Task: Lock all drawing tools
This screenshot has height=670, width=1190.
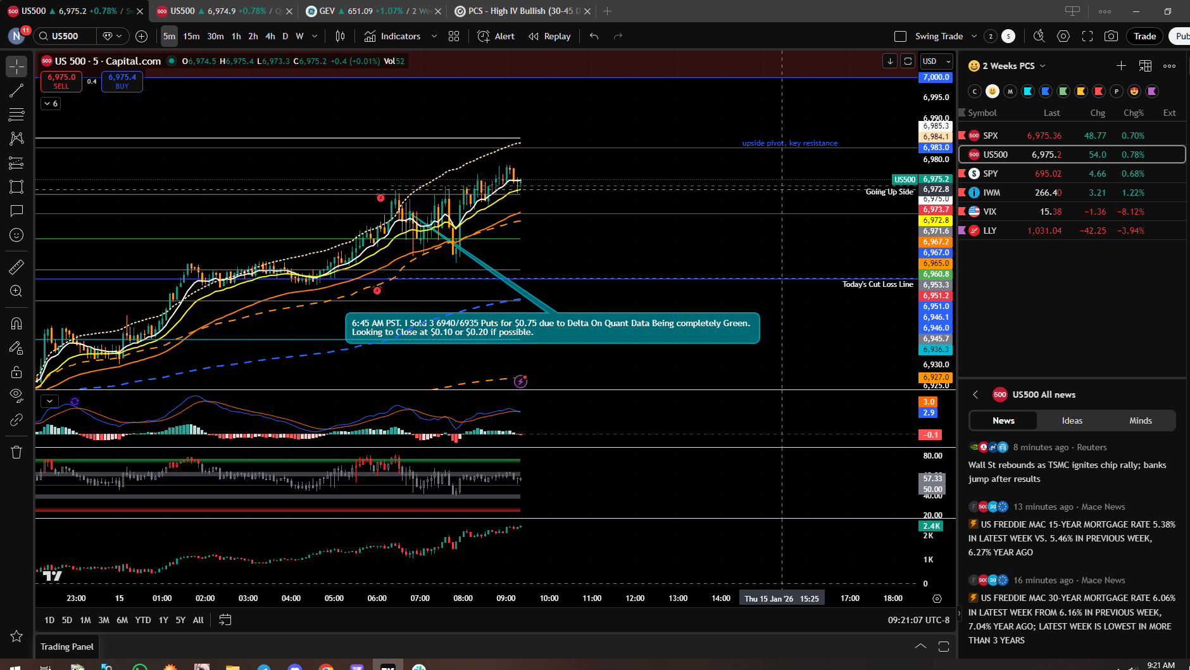Action: 16,372
